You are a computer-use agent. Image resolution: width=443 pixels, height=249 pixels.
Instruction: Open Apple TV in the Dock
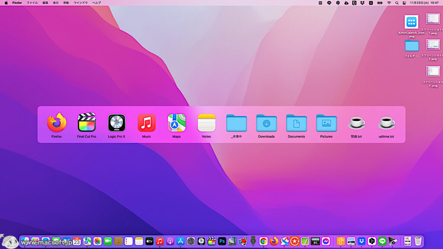point(149,241)
